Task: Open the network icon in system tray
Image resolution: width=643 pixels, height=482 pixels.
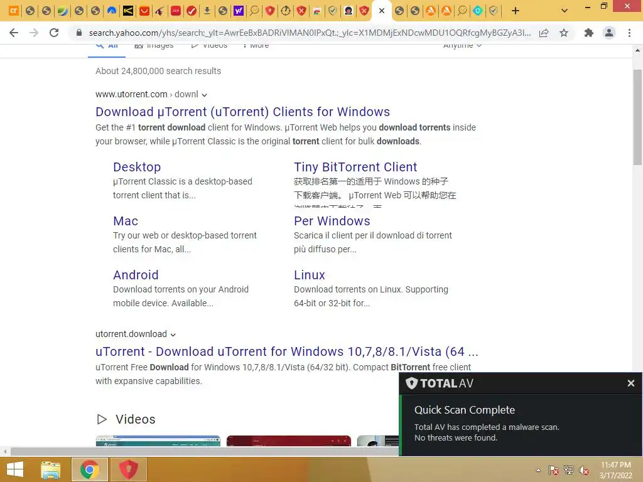Action: [x=569, y=470]
